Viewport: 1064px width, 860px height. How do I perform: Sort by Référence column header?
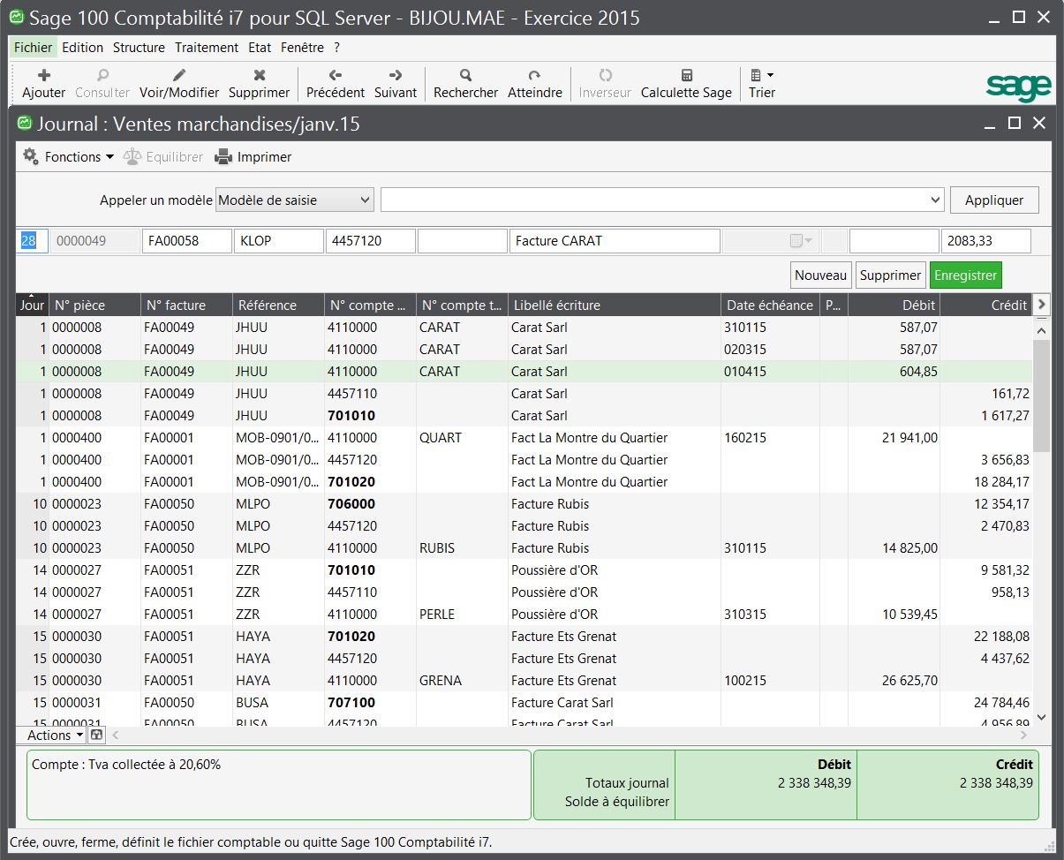279,305
